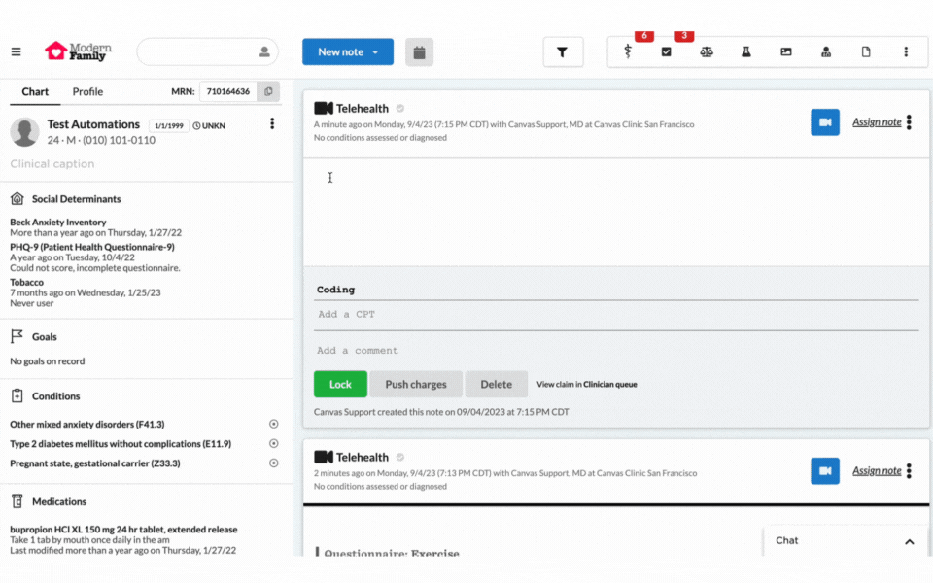
Task: Click in the Add a CPT field
Action: (x=616, y=315)
